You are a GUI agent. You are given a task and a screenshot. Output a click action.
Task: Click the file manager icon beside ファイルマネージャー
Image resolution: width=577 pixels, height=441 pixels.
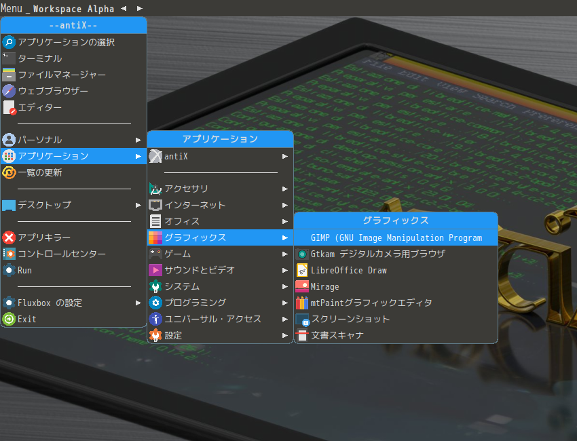click(x=9, y=75)
